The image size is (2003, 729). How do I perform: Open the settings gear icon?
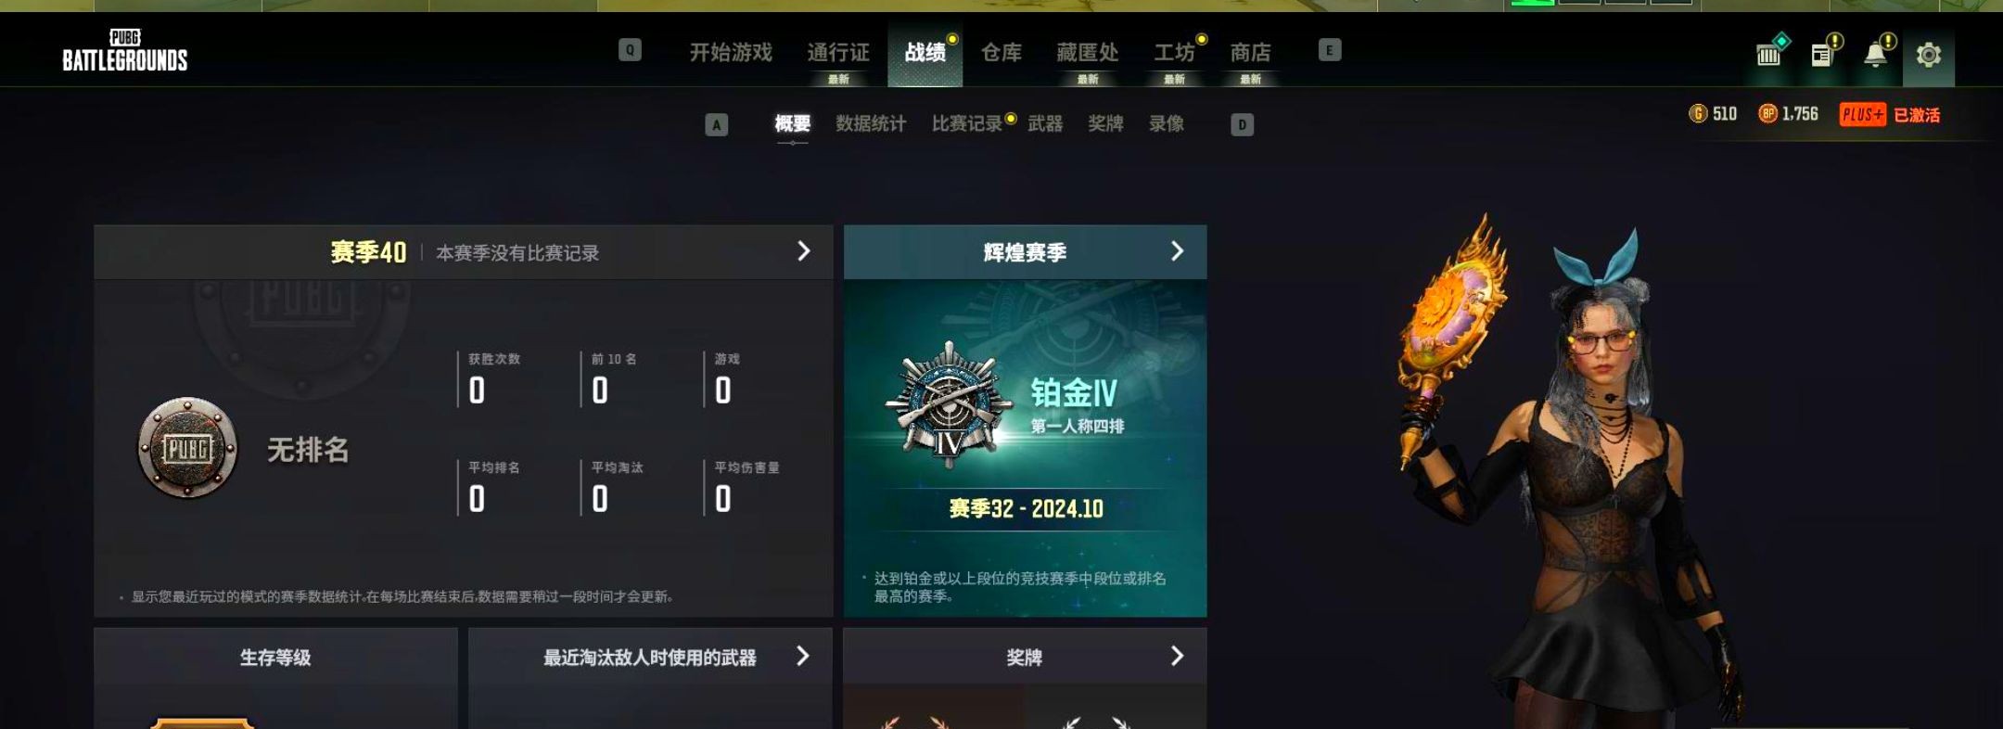tap(1929, 55)
